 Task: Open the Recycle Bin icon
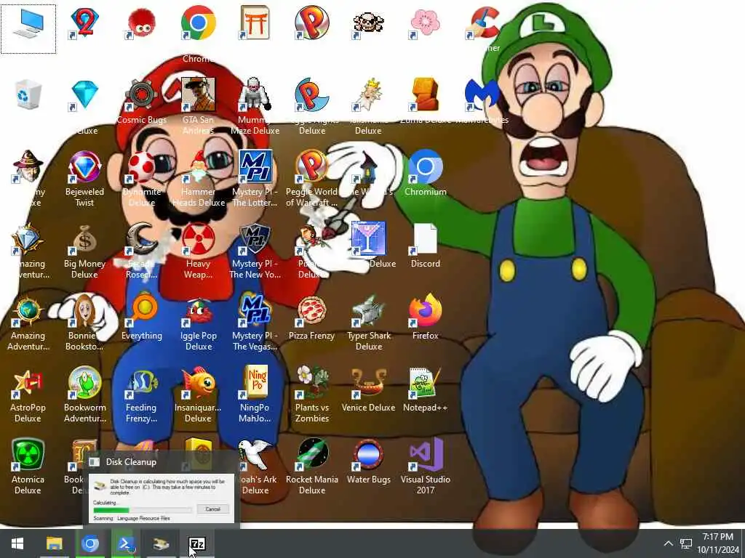tap(28, 95)
